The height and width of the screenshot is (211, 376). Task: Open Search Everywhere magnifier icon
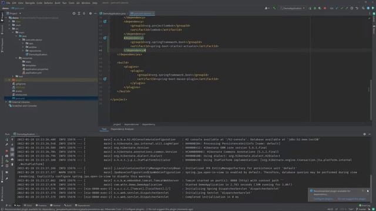[363, 8]
